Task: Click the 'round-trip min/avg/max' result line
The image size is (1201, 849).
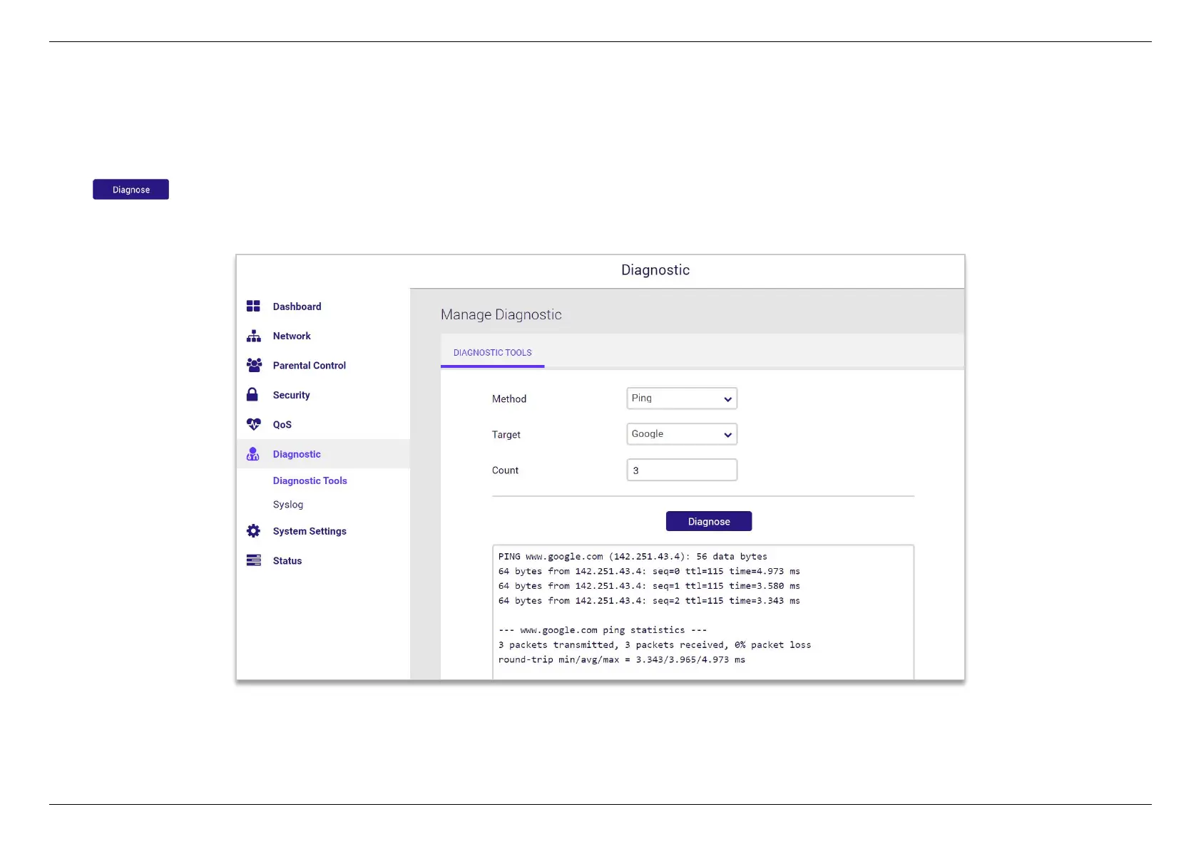Action: [x=622, y=659]
